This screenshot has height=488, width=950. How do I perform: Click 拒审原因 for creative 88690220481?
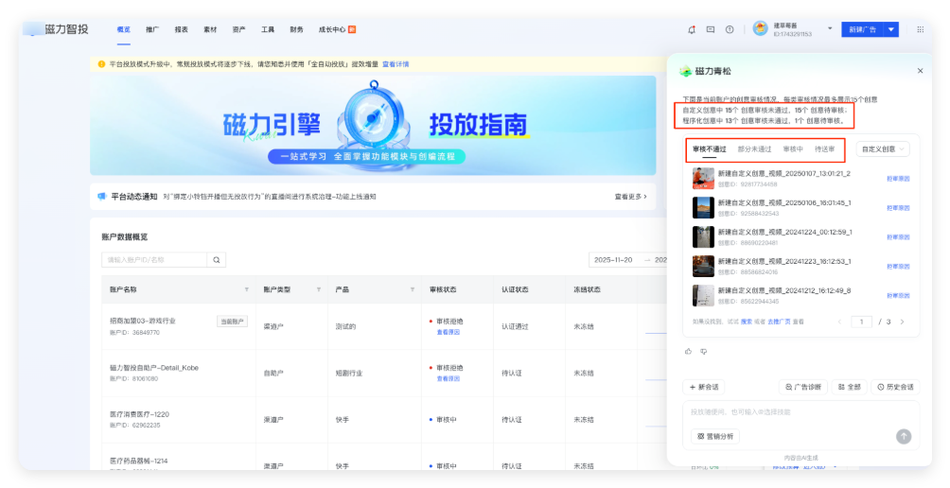(x=899, y=237)
